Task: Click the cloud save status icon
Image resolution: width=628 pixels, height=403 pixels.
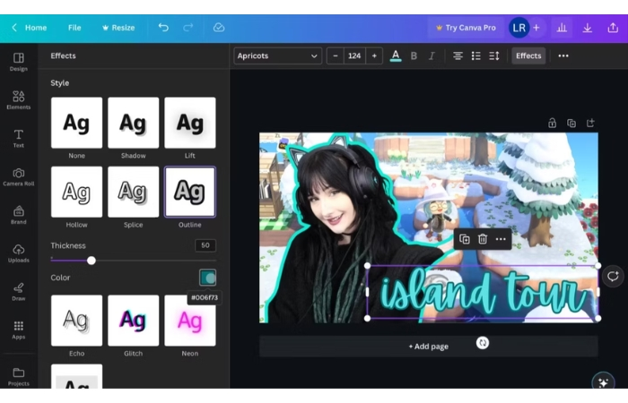Action: 219,28
